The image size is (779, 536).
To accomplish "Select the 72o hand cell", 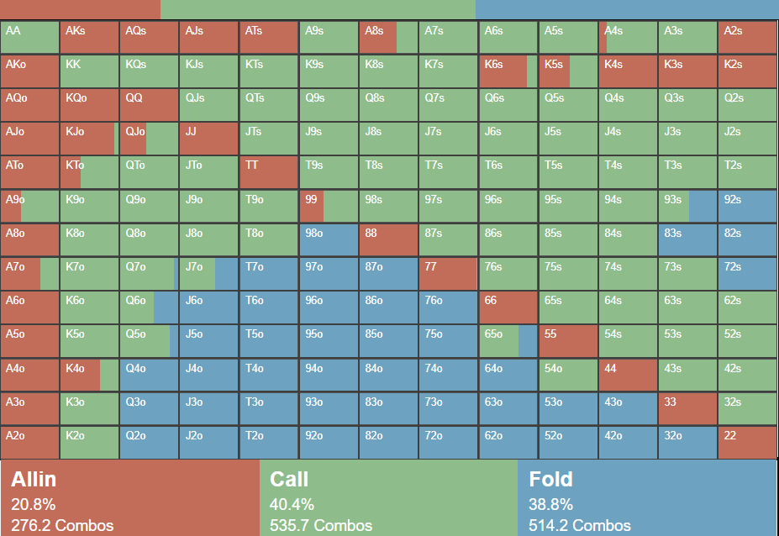I will coord(448,443).
